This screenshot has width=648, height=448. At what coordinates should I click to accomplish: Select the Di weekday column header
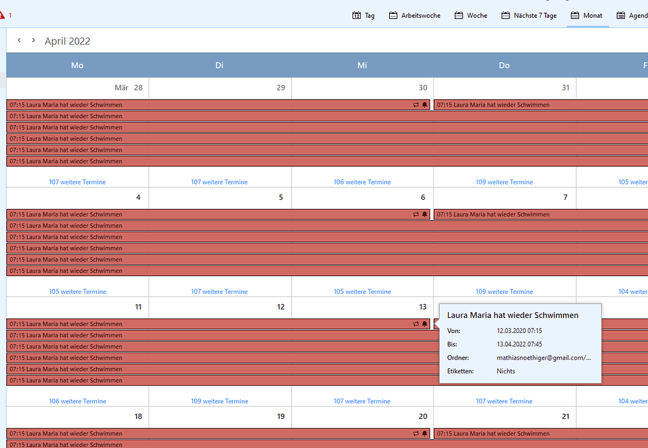click(220, 65)
